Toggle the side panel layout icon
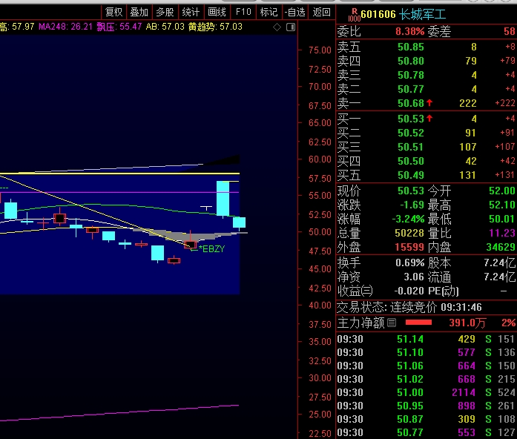The image size is (517, 439). pyautogui.click(x=291, y=27)
